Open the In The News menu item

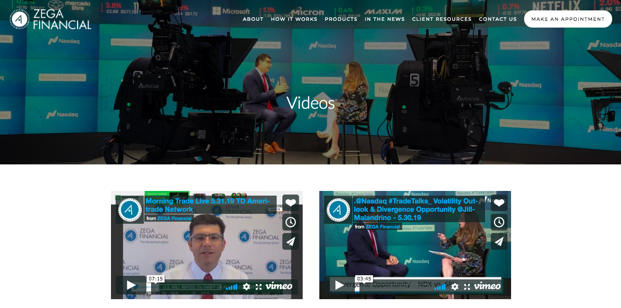pyautogui.click(x=384, y=19)
